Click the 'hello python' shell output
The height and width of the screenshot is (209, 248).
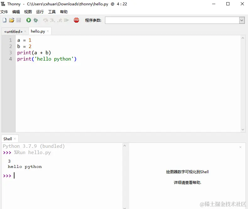[25, 167]
